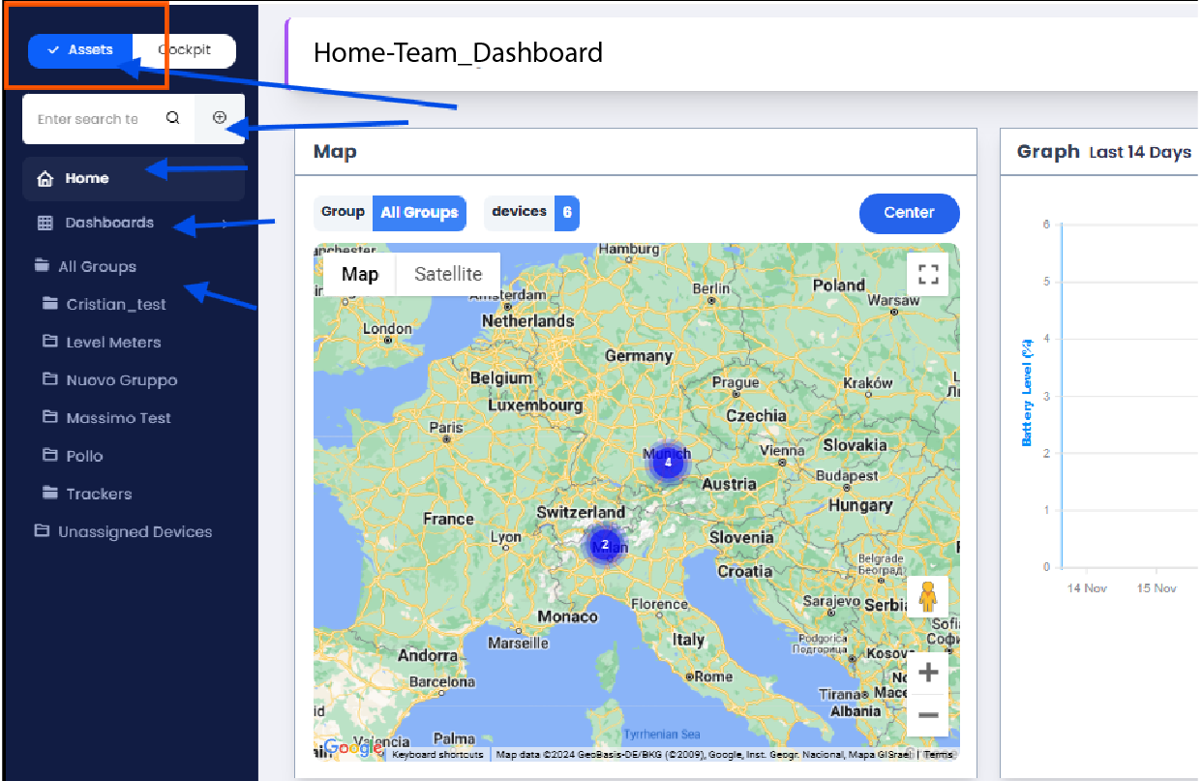Zoom out on the map
The image size is (1202, 781).
(927, 715)
